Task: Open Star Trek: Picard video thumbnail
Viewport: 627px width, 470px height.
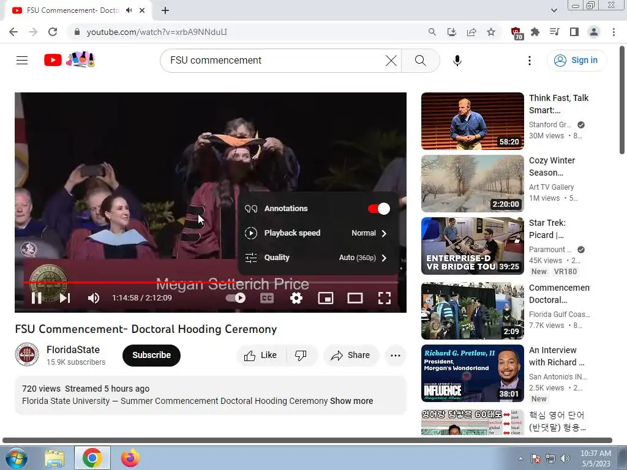Action: 473,246
